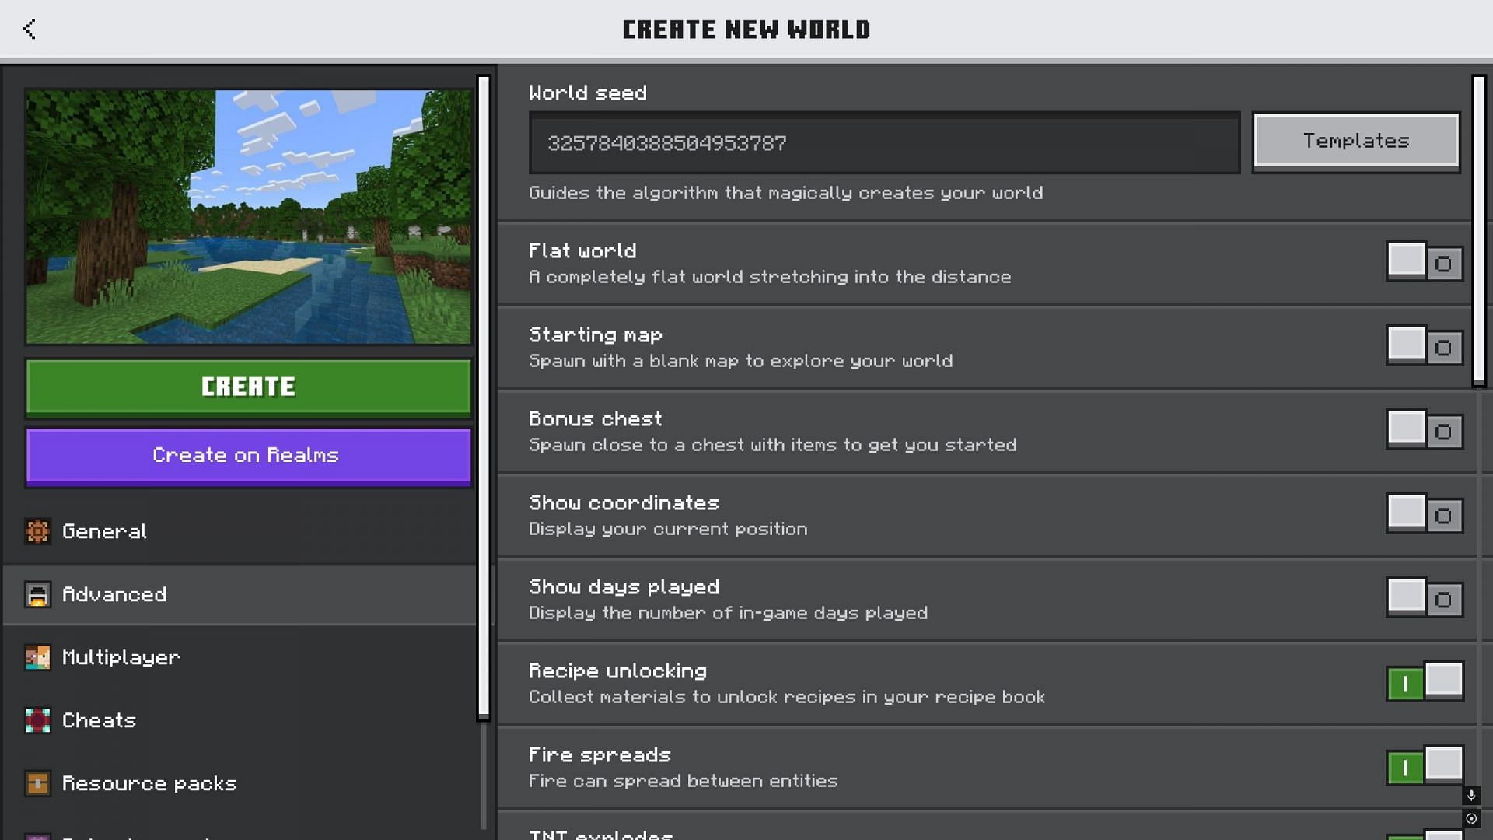Click the Resource packs icon
Screen dimensions: 1493x840
[36, 782]
